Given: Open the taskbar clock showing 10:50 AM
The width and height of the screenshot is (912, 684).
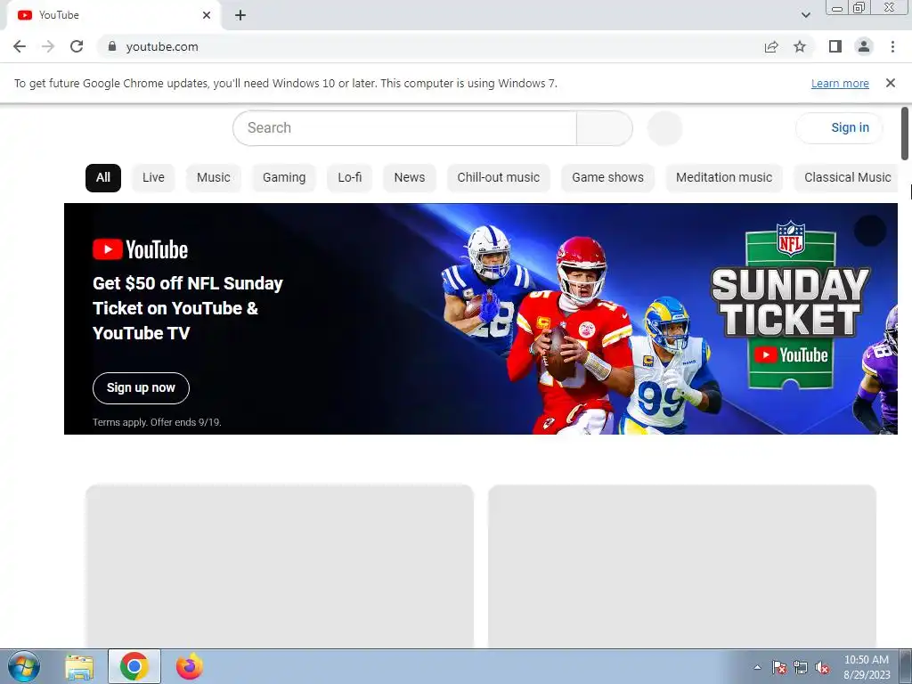Looking at the screenshot, I should click(866, 667).
